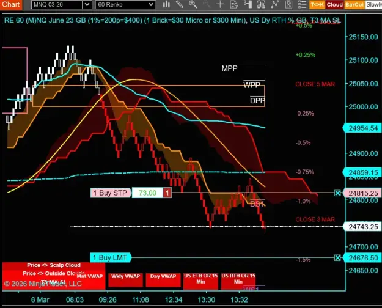The image size is (382, 308).
Task: Toggle the T<>K toolbar button
Action: [317, 5]
